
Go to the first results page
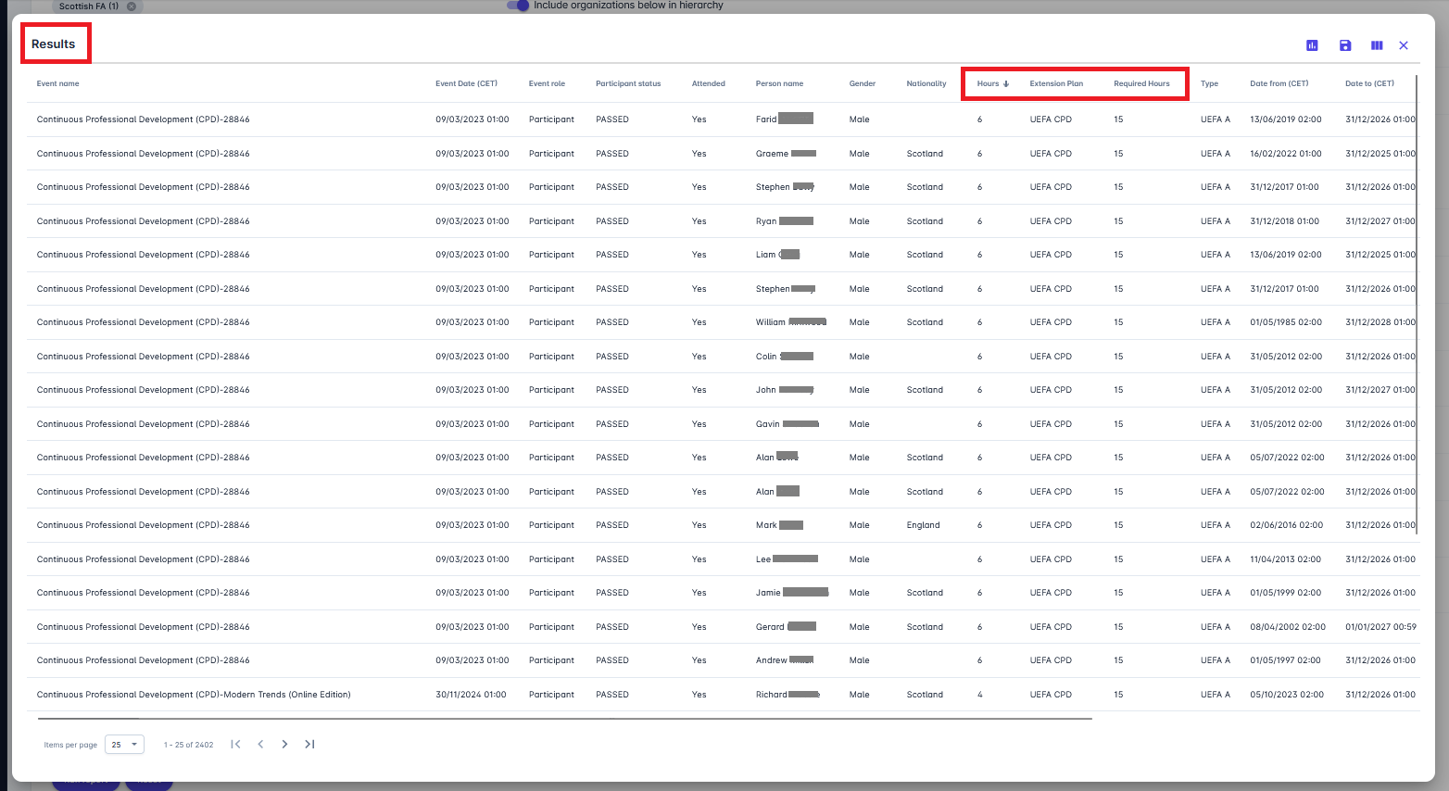click(235, 744)
